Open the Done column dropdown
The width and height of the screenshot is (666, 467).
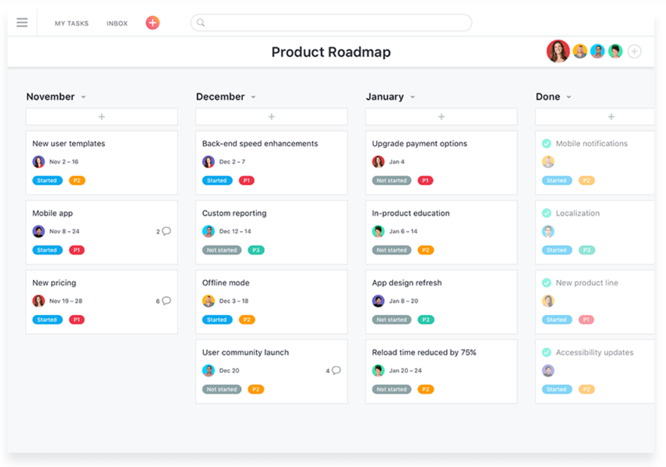568,97
